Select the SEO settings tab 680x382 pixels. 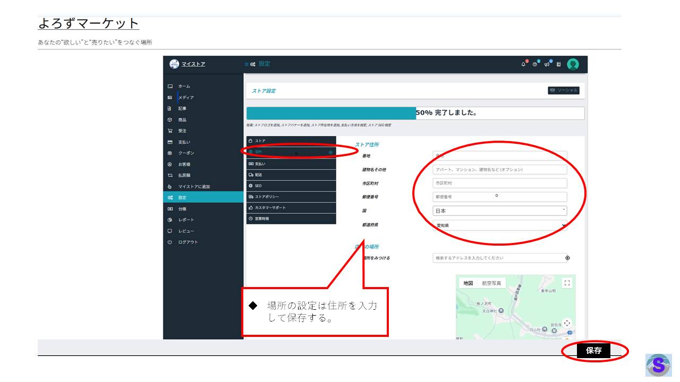[x=291, y=186]
